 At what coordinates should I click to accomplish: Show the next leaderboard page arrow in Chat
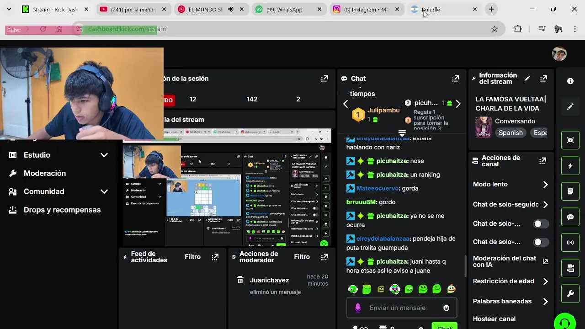pyautogui.click(x=458, y=104)
